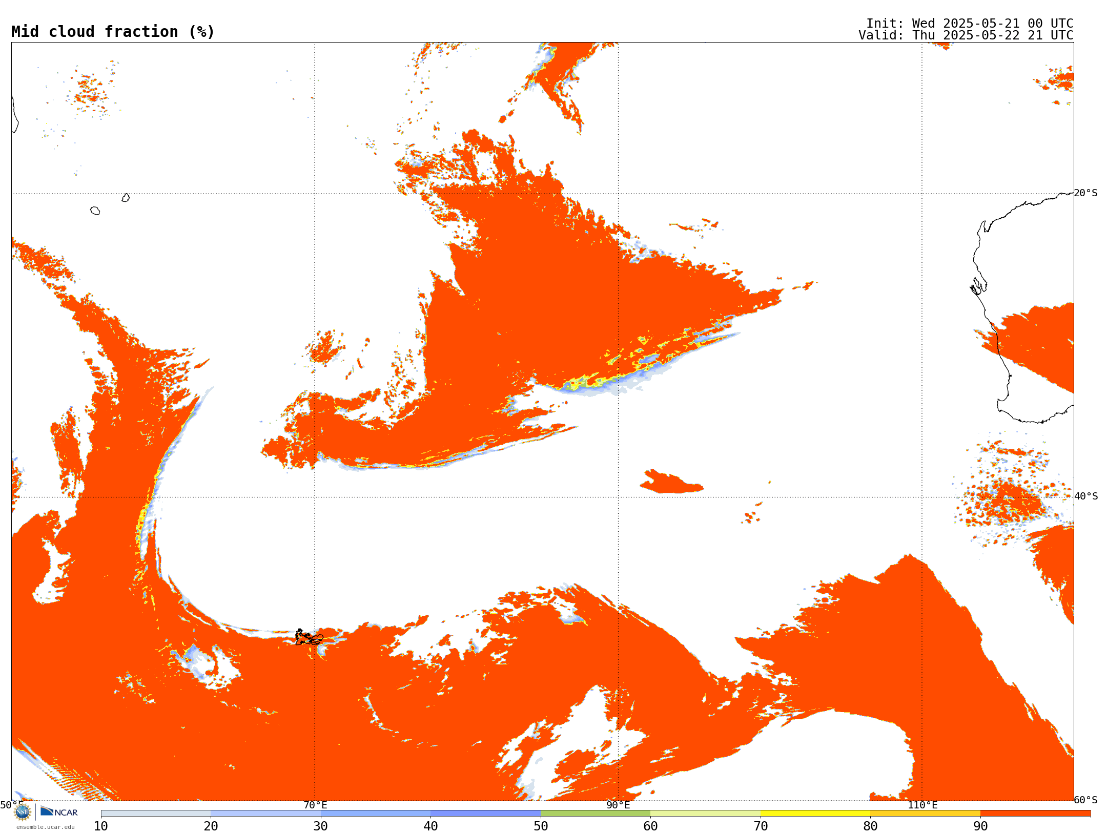Click the 110°E longitude label
1107x833 pixels.
pyautogui.click(x=922, y=805)
